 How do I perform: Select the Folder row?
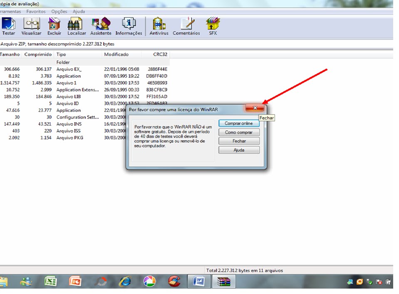(x=85, y=62)
